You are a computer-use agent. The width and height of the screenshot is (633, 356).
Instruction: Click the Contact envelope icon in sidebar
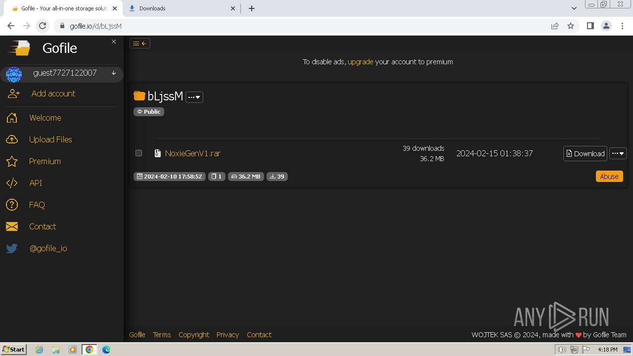tap(12, 226)
